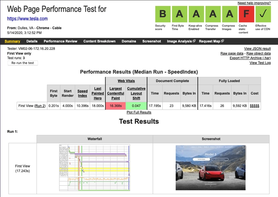Click the Security score B grade box

coord(163,14)
